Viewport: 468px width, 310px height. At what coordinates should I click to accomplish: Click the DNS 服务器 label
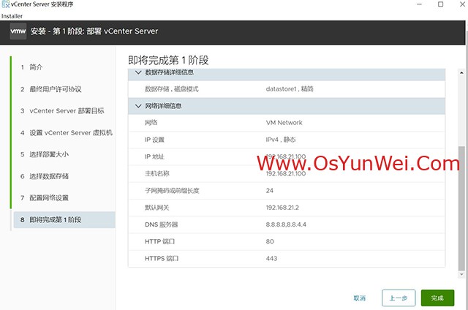[161, 224]
